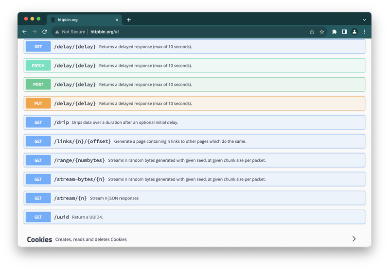The image size is (389, 270).
Task: Click the address bar URL field
Action: click(x=194, y=32)
